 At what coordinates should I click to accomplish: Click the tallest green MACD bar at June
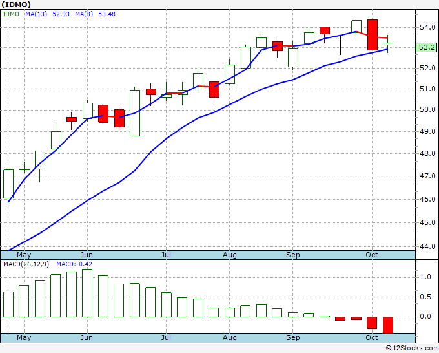(x=87, y=294)
